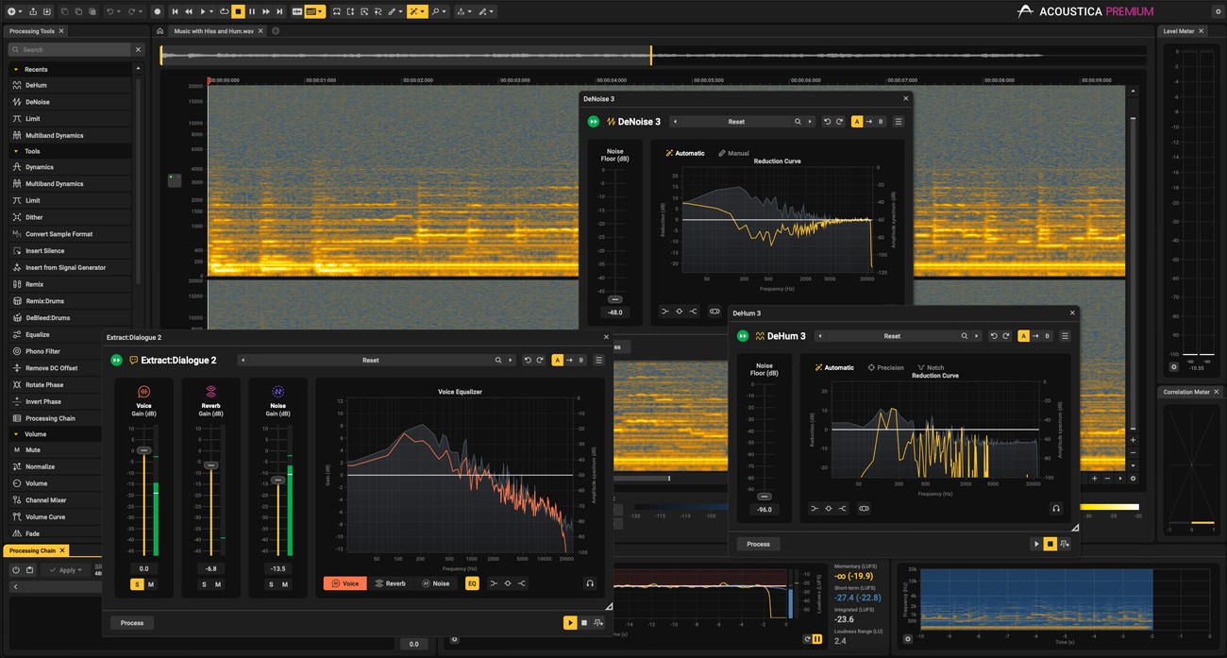The height and width of the screenshot is (658, 1227).
Task: Collapse the Recents section
Action: click(x=16, y=69)
